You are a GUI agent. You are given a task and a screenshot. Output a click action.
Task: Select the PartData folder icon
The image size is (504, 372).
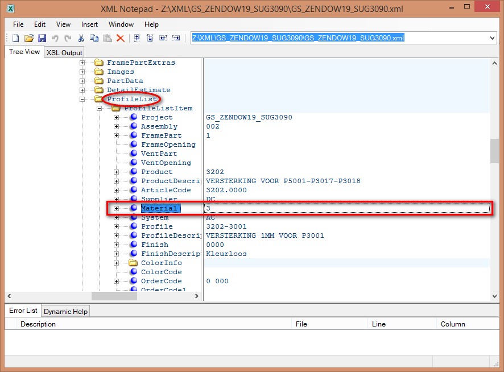click(x=99, y=81)
